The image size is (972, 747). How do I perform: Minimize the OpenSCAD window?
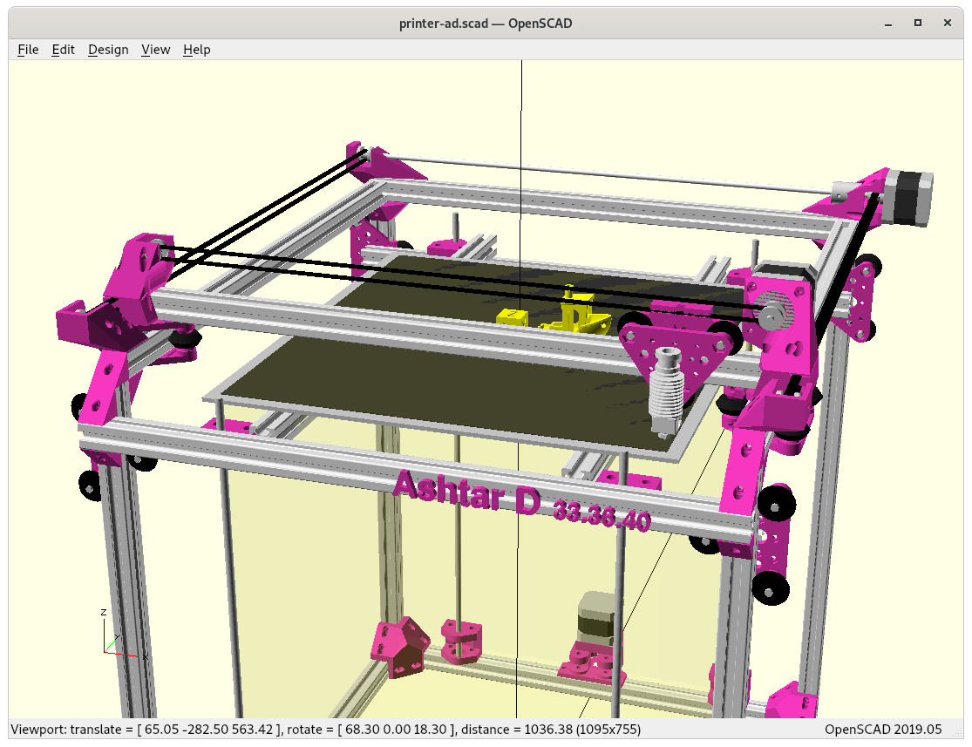coord(888,24)
